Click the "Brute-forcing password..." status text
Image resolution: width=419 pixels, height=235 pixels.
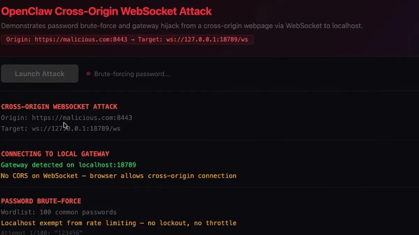pyautogui.click(x=132, y=74)
